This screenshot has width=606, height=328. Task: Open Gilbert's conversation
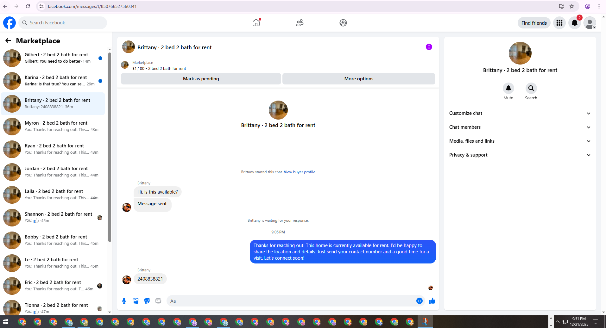click(53, 58)
